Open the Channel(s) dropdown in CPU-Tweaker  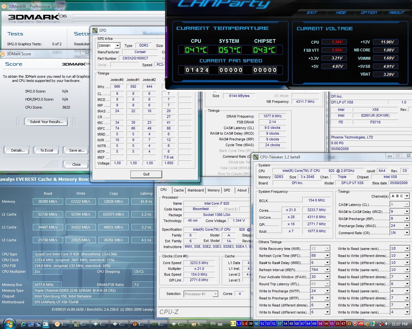[x=407, y=196]
